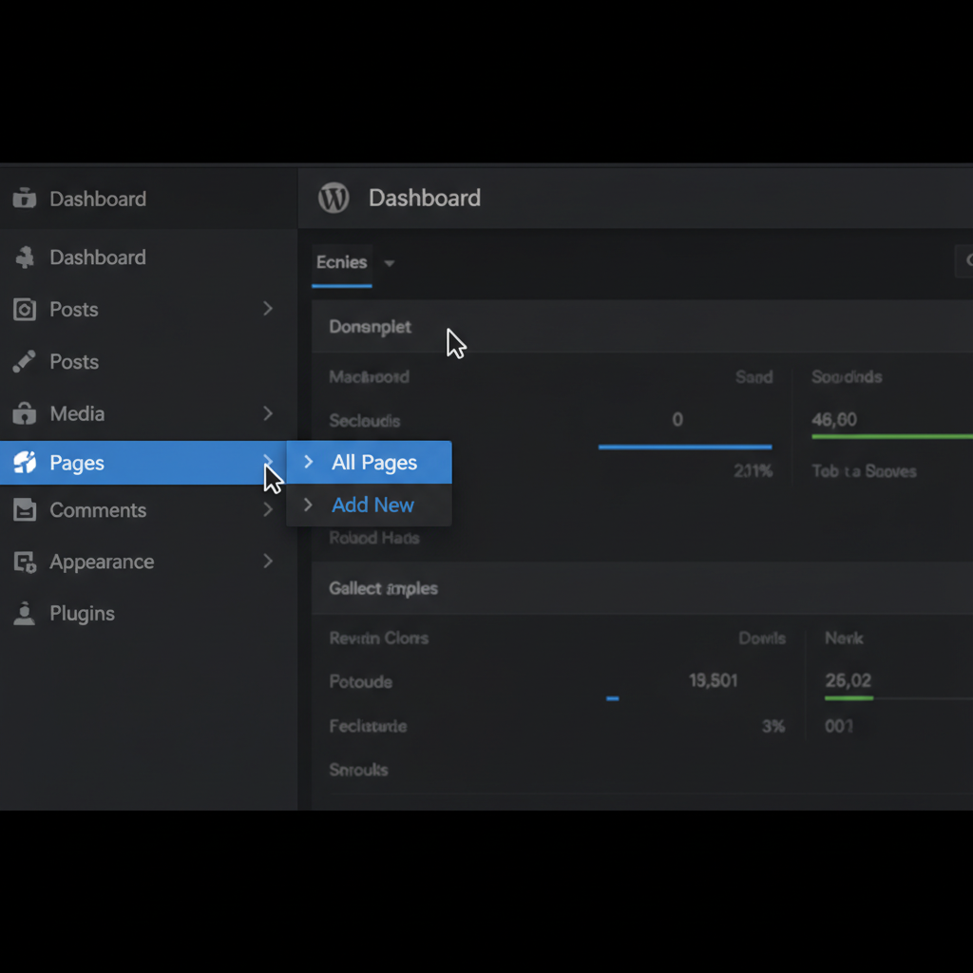
Task: Go to Appearance in the sidebar
Action: click(x=102, y=562)
